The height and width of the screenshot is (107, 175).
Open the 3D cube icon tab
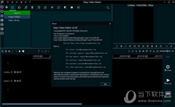tap(78, 7)
